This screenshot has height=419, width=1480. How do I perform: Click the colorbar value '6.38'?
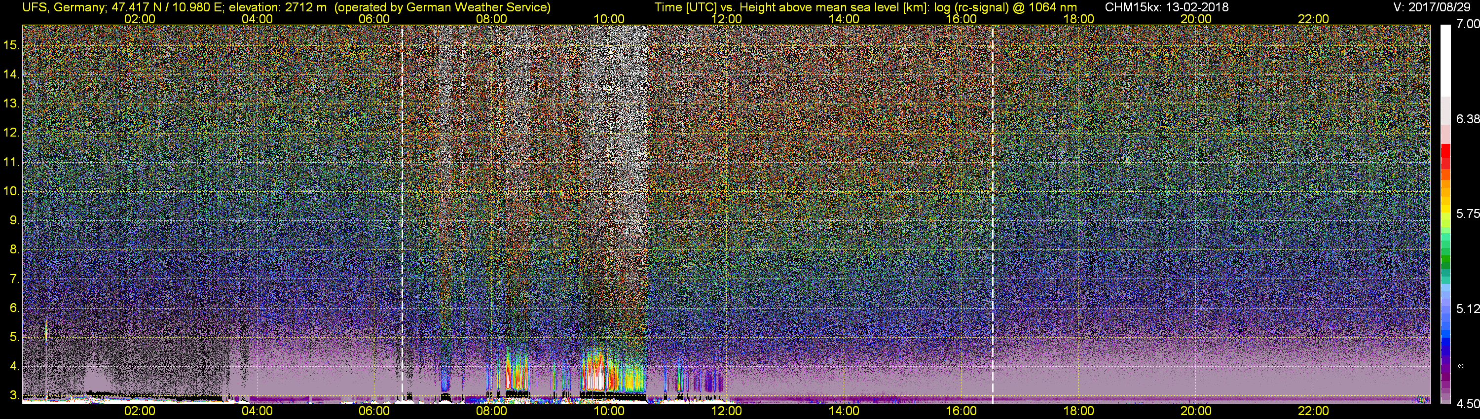(1467, 119)
